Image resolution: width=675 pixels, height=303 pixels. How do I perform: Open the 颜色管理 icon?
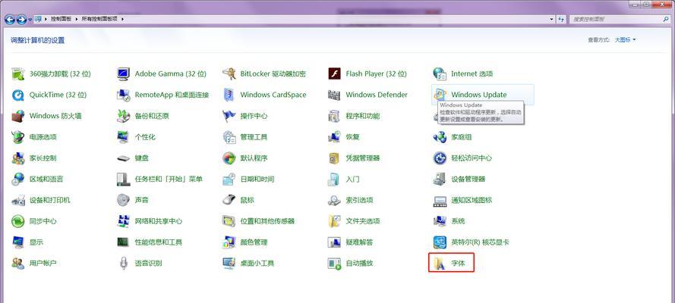pos(229,242)
